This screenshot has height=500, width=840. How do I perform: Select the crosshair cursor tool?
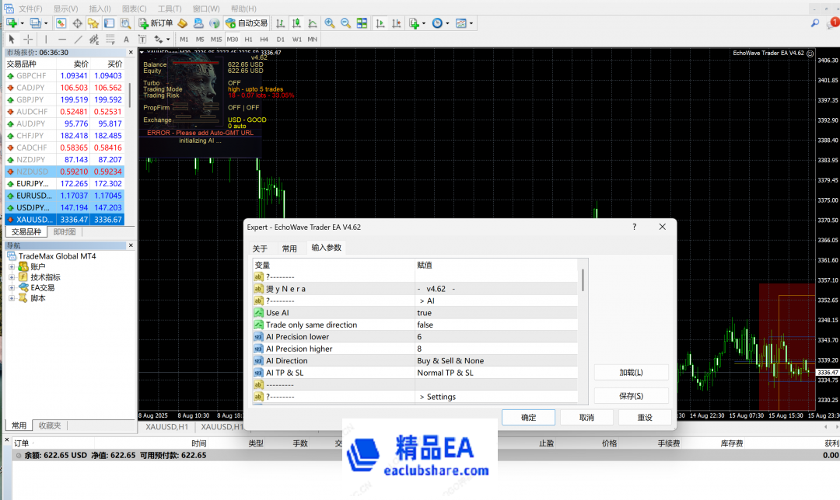28,39
